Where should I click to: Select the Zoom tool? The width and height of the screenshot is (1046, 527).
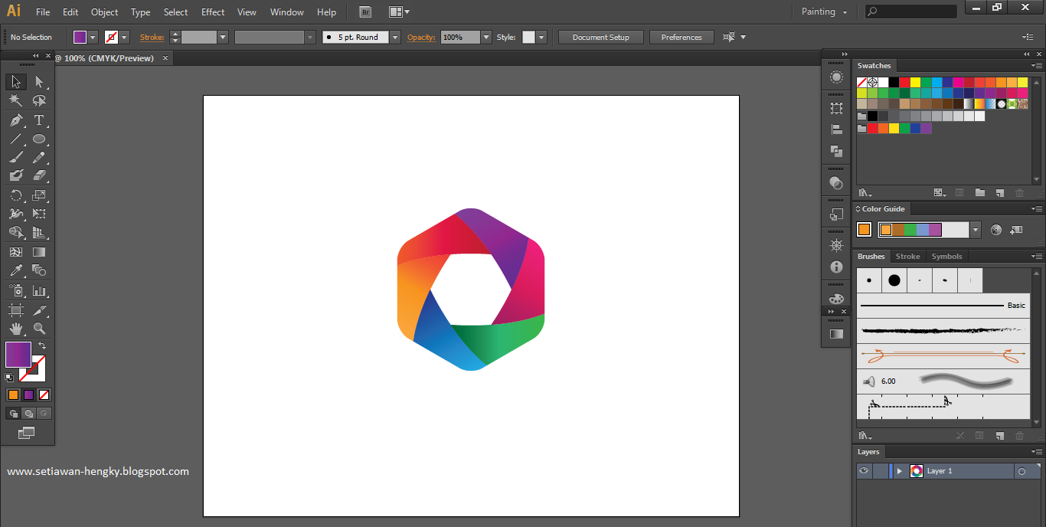pos(39,329)
